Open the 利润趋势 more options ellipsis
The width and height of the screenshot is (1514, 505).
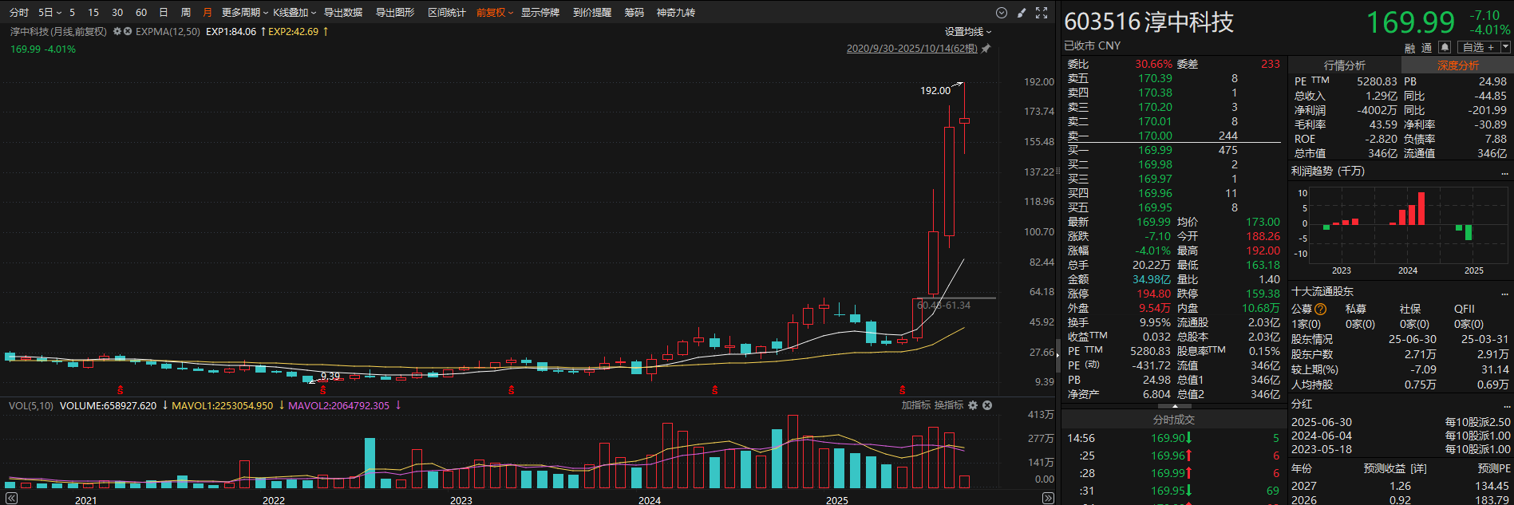point(1504,172)
